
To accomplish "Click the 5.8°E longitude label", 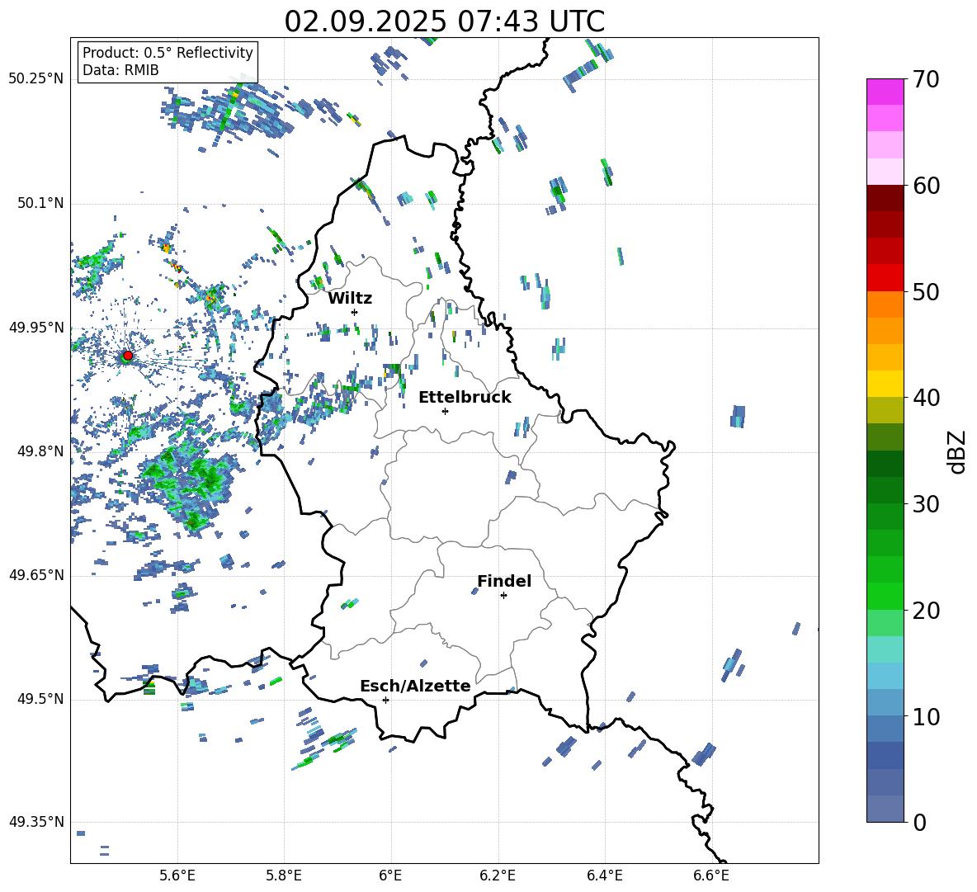I will point(284,875).
